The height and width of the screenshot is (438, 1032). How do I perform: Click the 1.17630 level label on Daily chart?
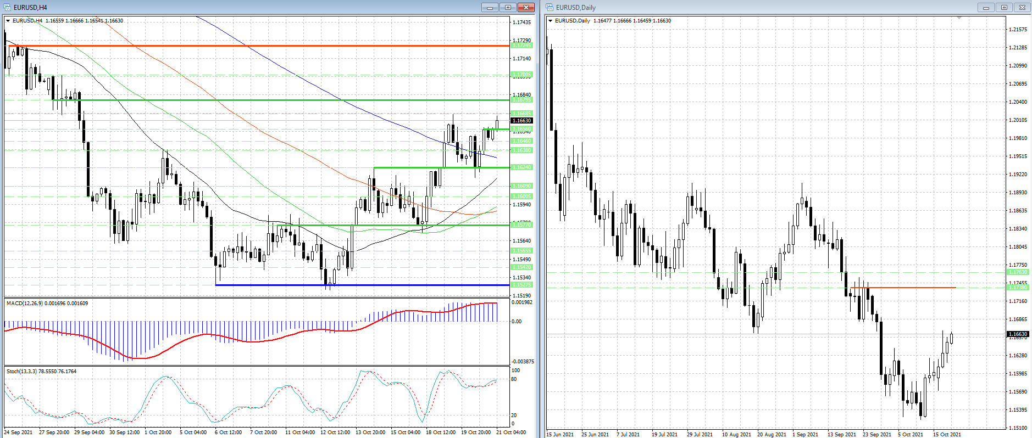tap(1018, 272)
